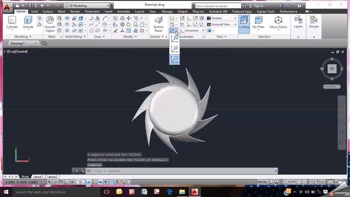Image resolution: width=350 pixels, height=197 pixels.
Task: Click the New file icon in quick access toolbar
Action: (17, 5)
